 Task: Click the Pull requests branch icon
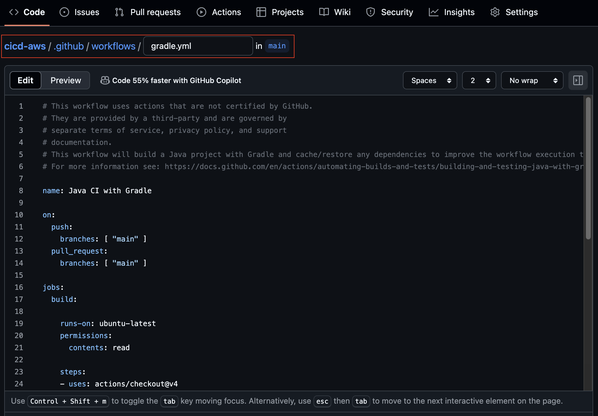click(x=119, y=12)
